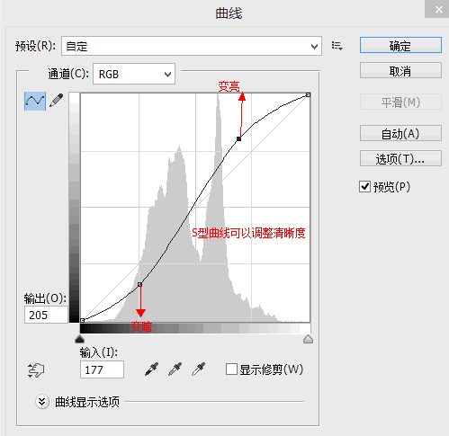
Task: Open the preset options menu icon
Action: pyautogui.click(x=337, y=46)
